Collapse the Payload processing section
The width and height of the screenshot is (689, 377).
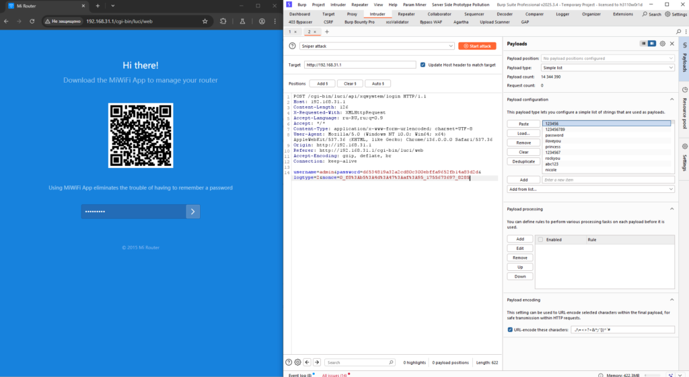[672, 209]
